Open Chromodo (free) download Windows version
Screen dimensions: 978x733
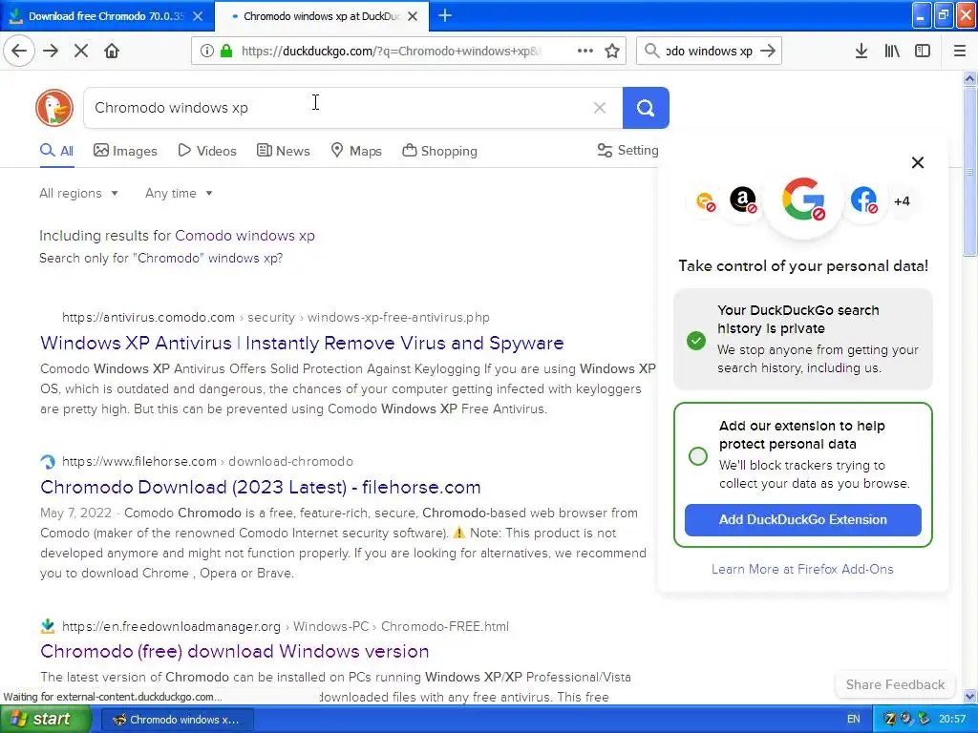235,651
